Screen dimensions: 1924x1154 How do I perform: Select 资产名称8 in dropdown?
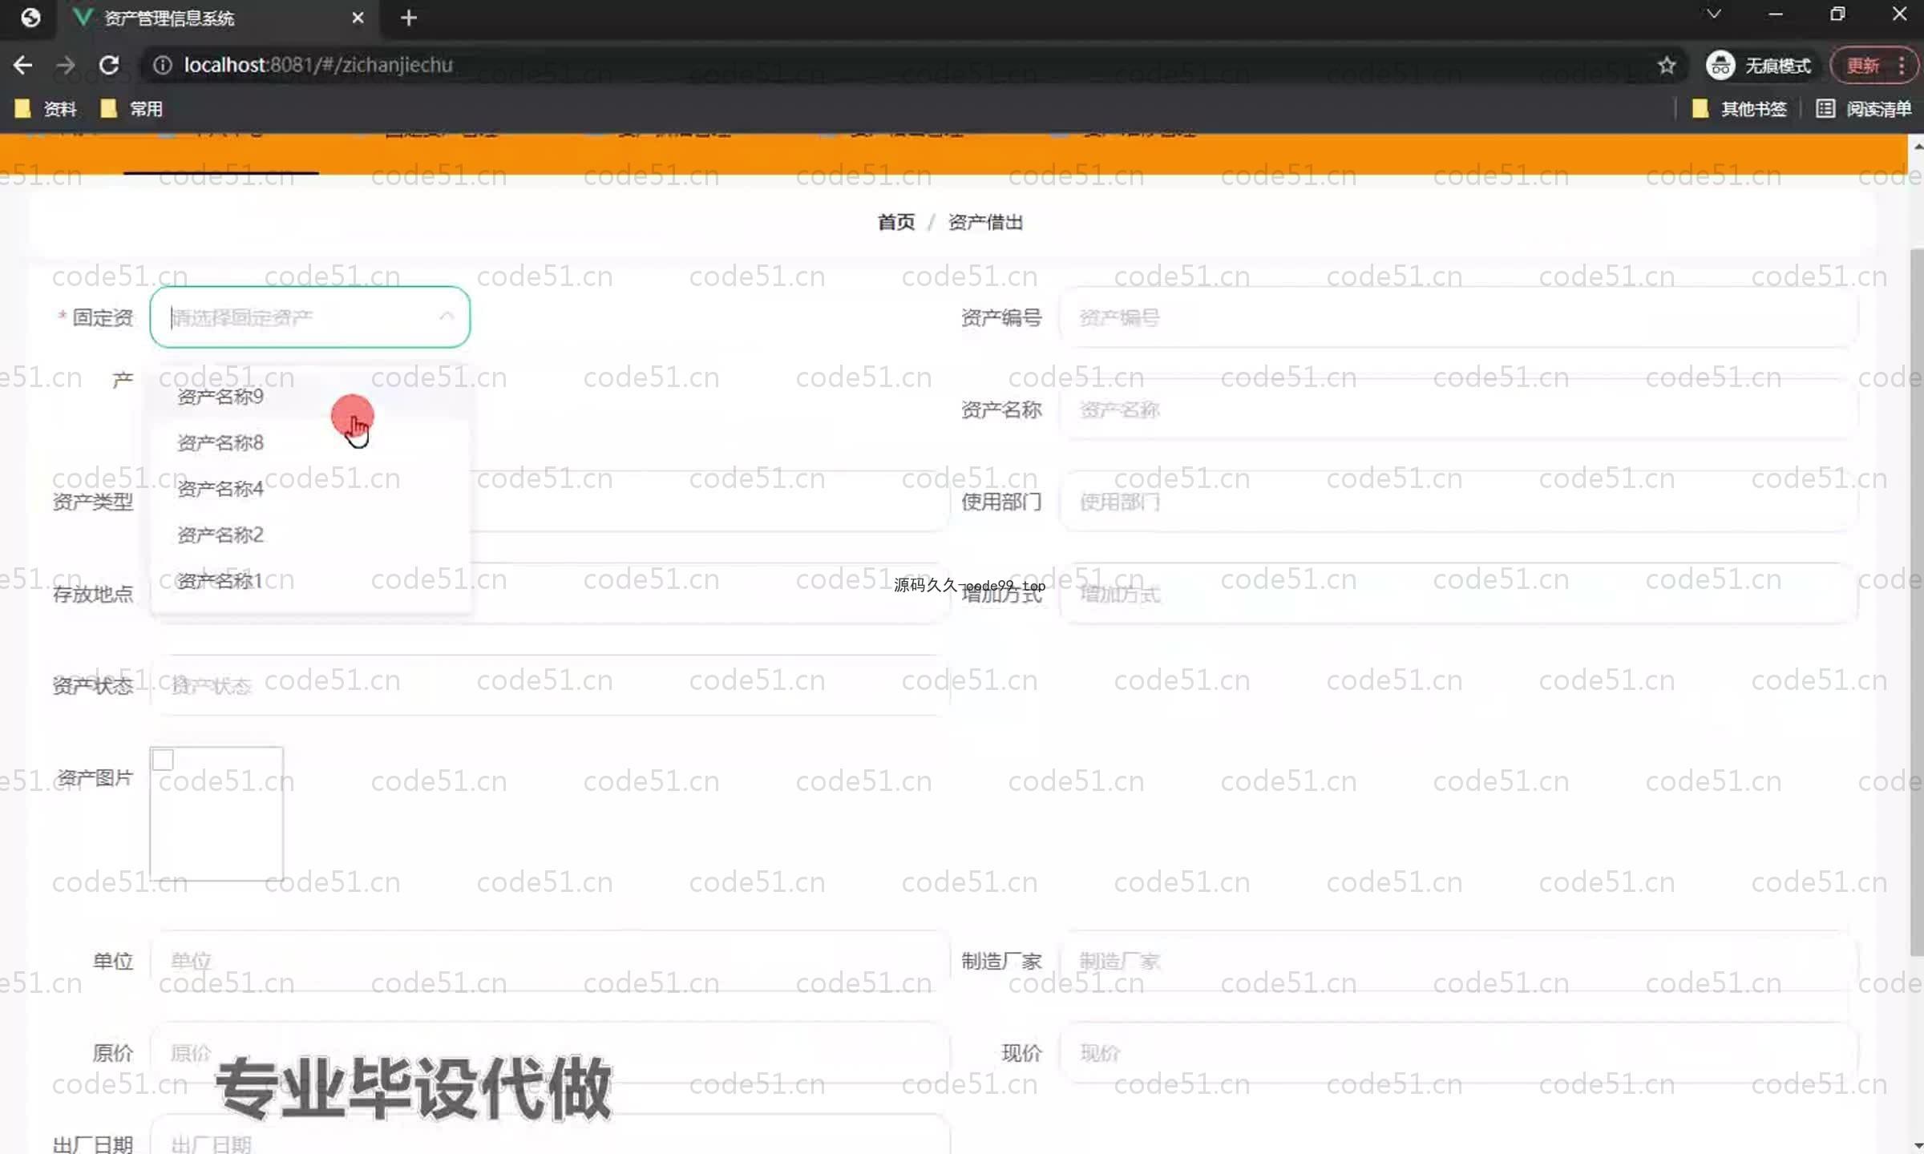click(220, 442)
